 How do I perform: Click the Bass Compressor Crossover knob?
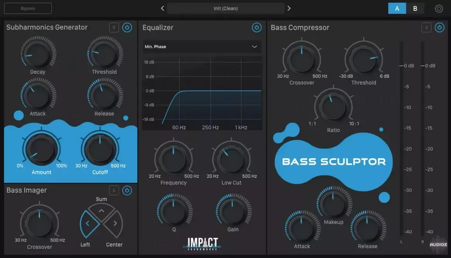(302, 59)
